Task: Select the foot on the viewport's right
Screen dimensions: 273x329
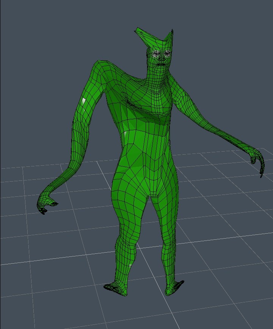Action: point(174,288)
